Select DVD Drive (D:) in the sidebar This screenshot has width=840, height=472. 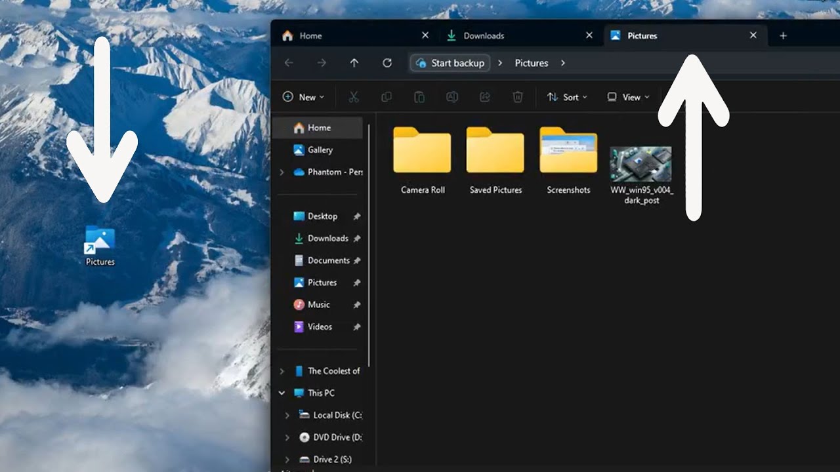pyautogui.click(x=330, y=437)
